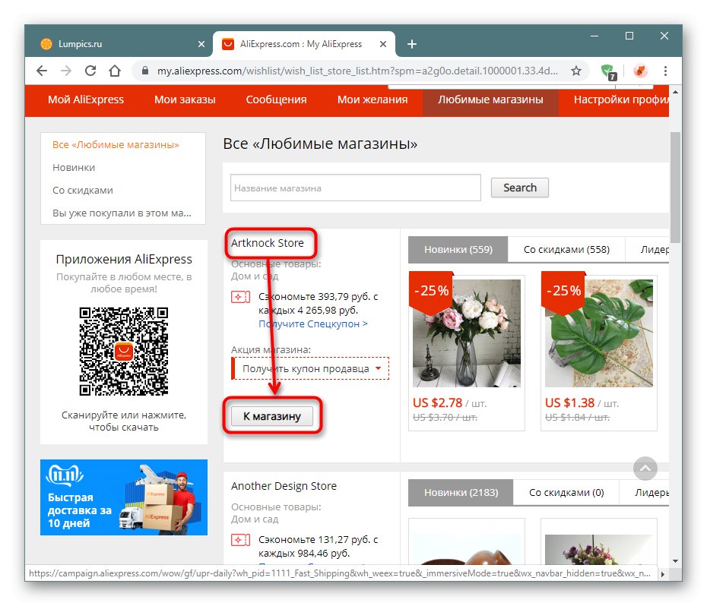Click the Приложения AliExpress heading
The image size is (707, 606).
(124, 259)
